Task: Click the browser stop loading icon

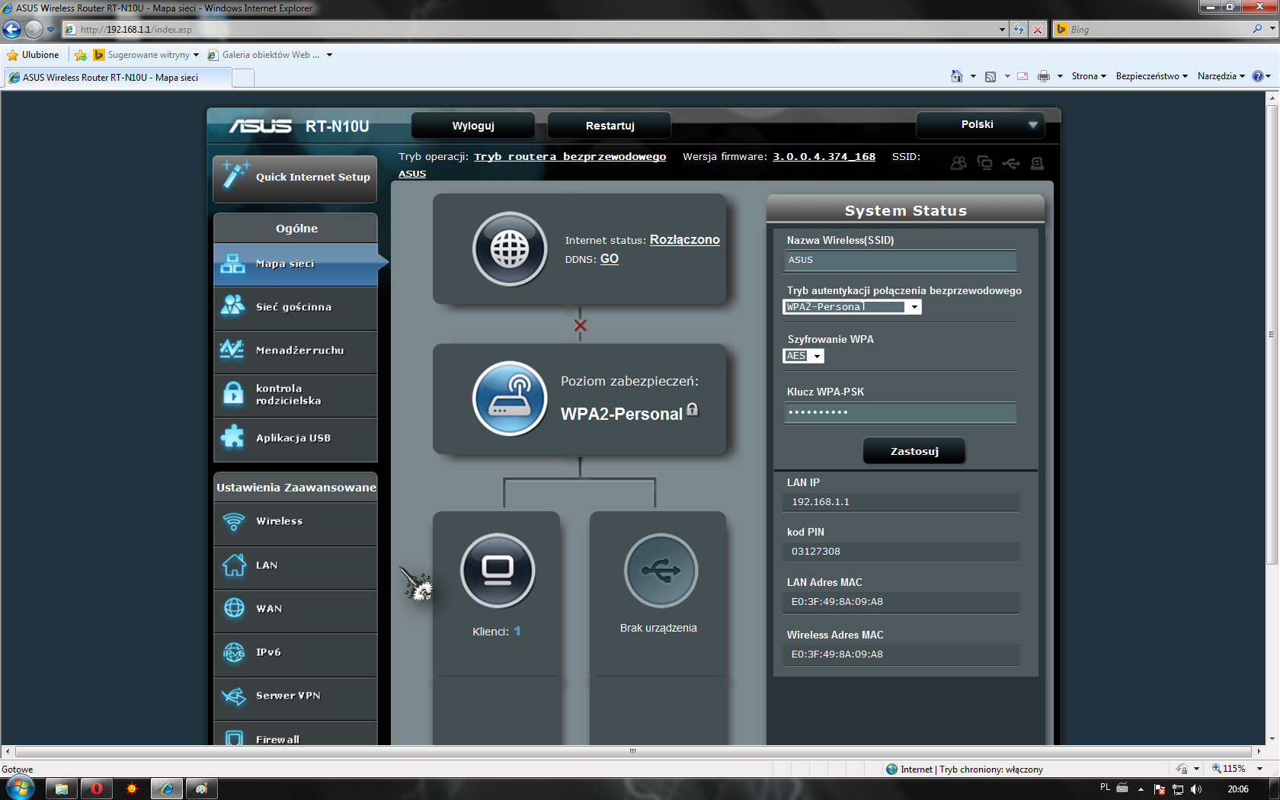Action: click(x=1037, y=30)
